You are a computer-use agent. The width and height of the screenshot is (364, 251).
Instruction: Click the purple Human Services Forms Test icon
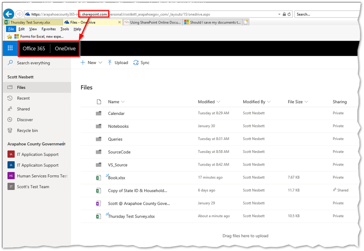tap(11, 176)
